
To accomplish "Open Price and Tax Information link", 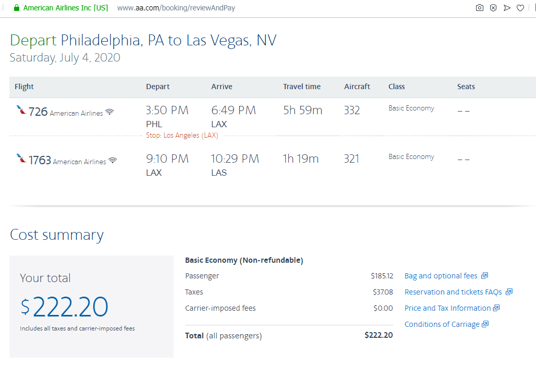I will click(x=447, y=308).
